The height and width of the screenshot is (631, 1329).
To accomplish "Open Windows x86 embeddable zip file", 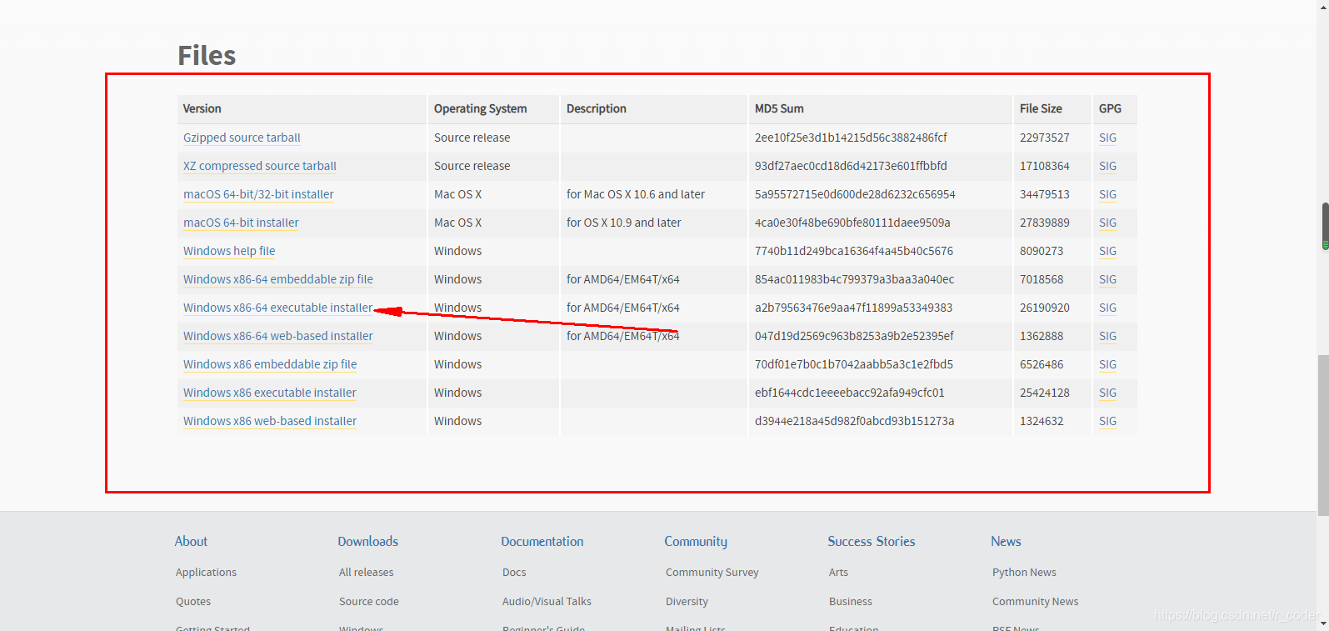I will (270, 364).
